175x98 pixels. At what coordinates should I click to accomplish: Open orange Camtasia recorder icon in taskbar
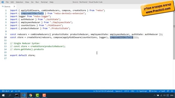pyautogui.click(x=44, y=95)
